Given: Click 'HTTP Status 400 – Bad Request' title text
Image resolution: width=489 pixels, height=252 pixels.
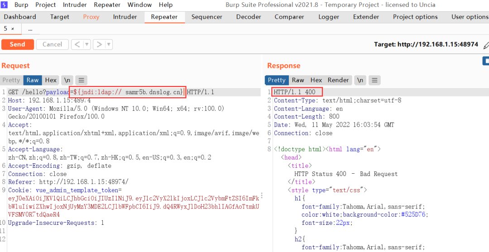Looking at the screenshot, I should click(346, 174).
